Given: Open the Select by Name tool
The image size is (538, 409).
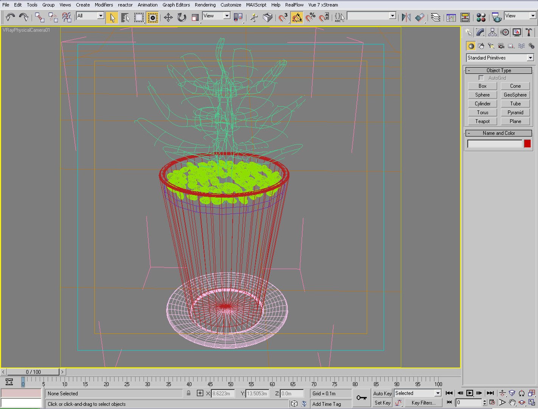Looking at the screenshot, I should point(125,17).
